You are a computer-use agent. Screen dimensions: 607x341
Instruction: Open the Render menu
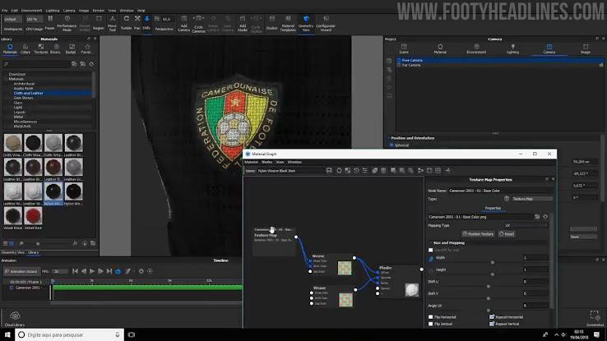[99, 11]
